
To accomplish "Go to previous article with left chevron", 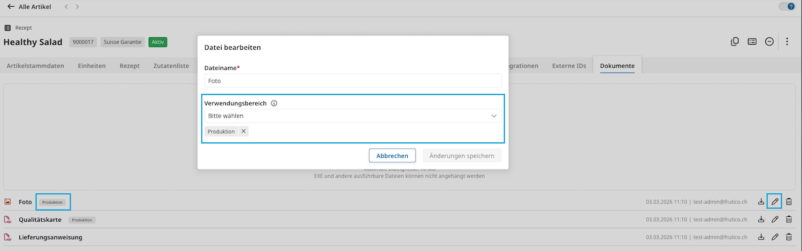I will pyautogui.click(x=66, y=6).
